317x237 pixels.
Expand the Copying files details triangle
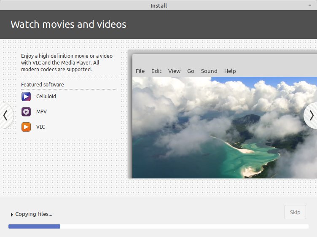pos(12,214)
